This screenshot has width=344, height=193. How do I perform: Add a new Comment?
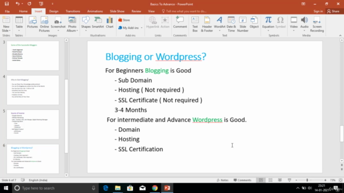(x=180, y=23)
